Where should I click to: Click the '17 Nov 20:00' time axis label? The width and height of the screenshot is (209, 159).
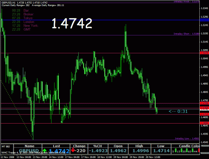[x=88, y=157]
